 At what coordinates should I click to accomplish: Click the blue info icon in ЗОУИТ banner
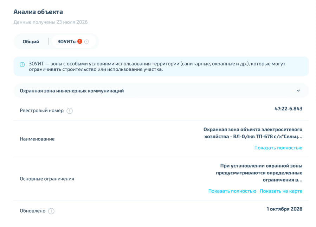click(22, 64)
